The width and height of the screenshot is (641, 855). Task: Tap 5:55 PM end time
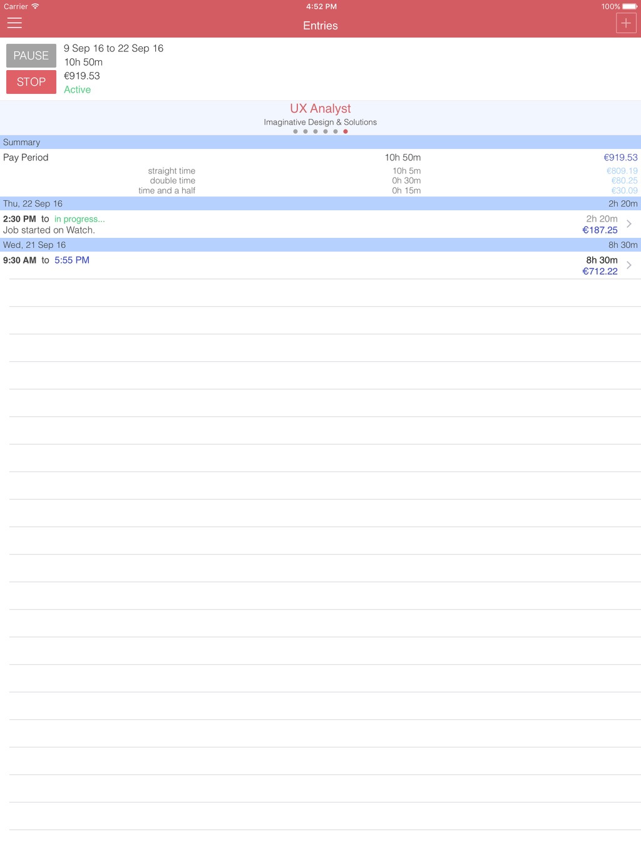point(72,260)
